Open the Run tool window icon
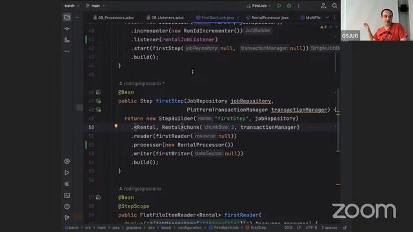Screen dimensions: 413x232 (67, 173)
